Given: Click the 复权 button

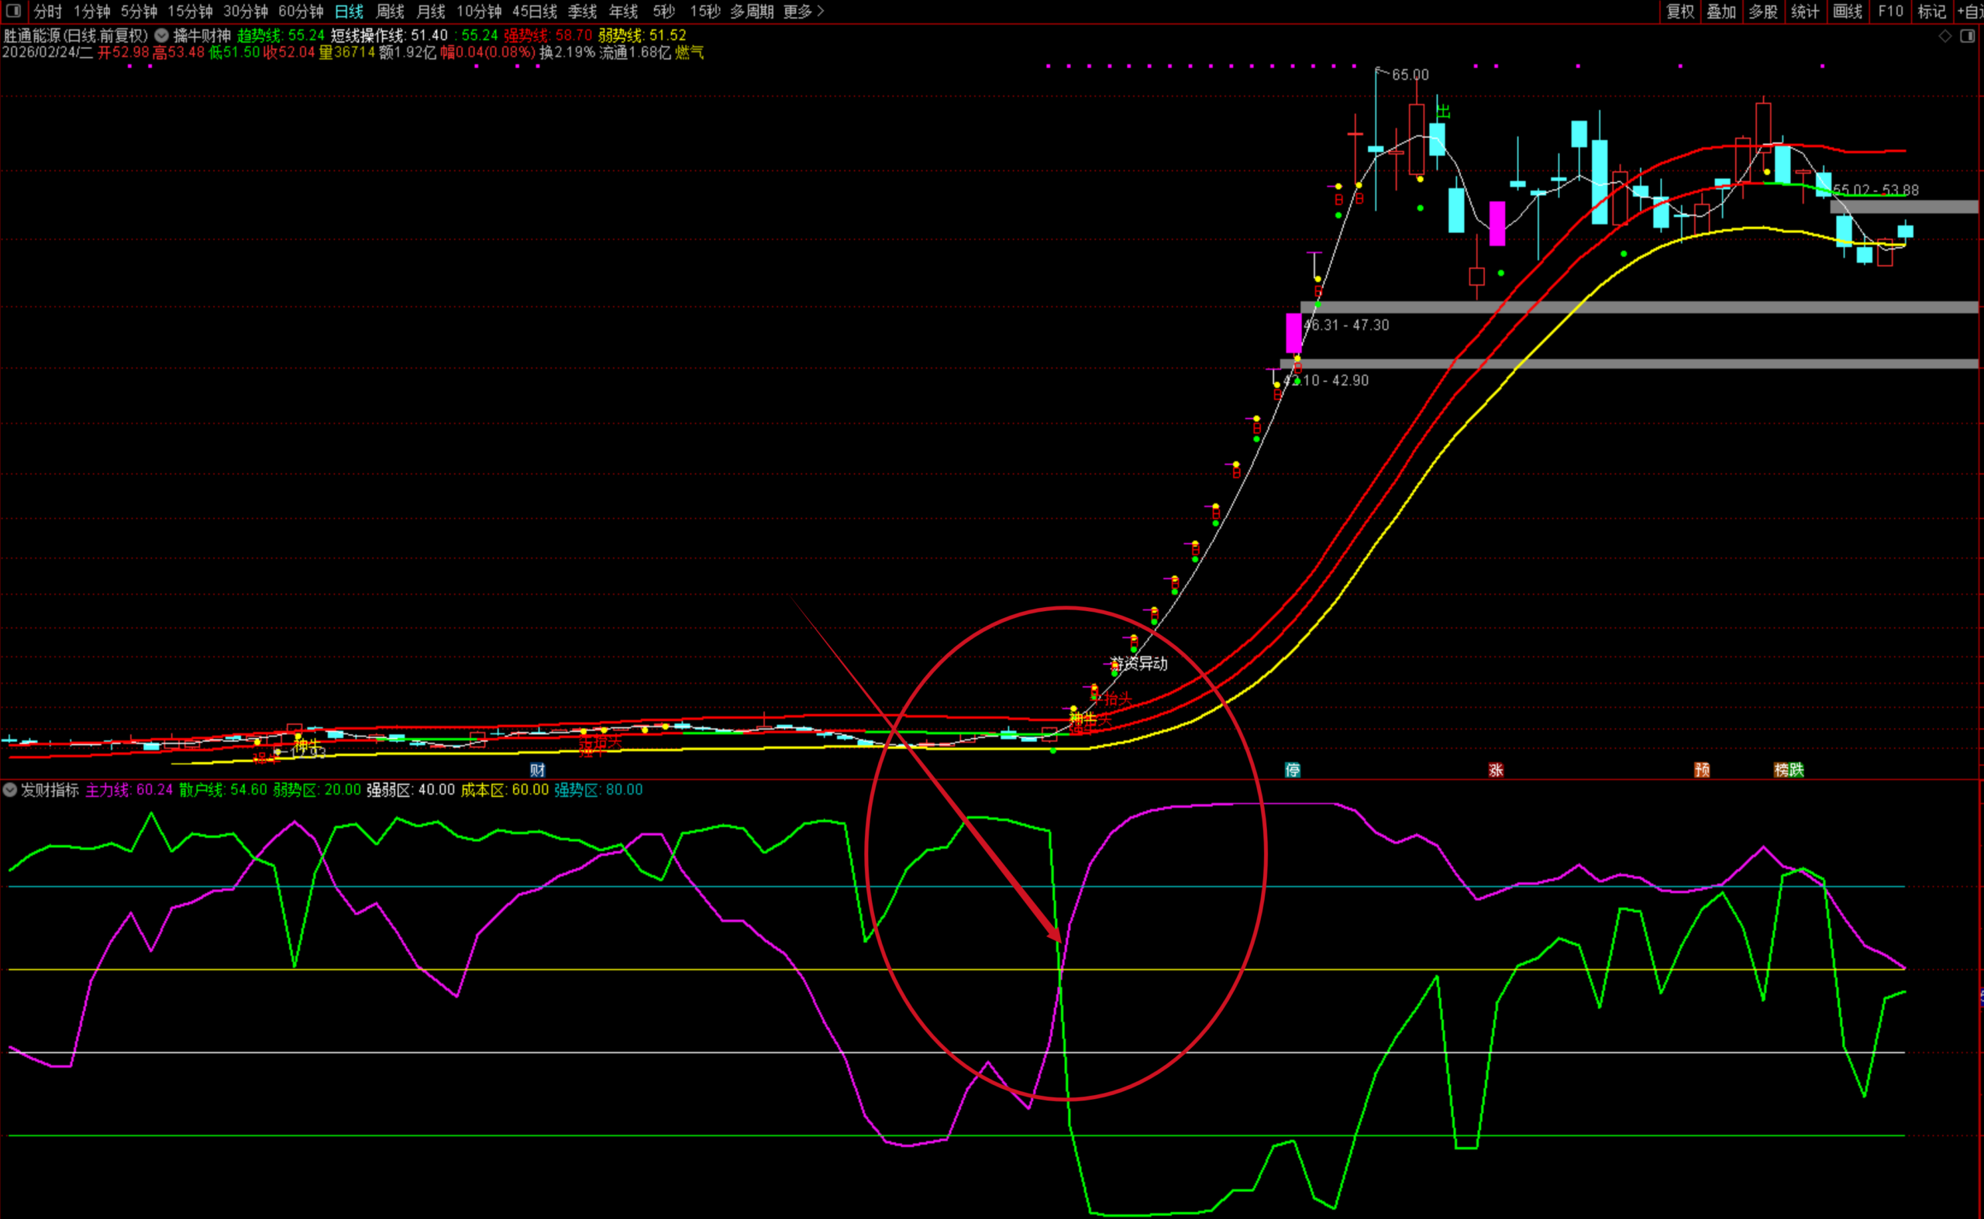Looking at the screenshot, I should (x=1680, y=12).
